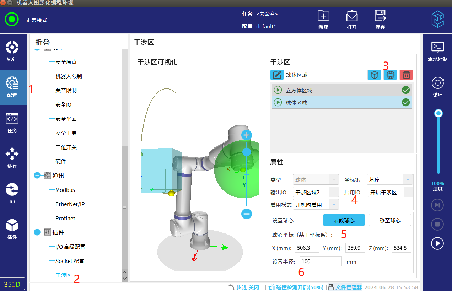Toggle the 立方体区域 green checkmark
The image size is (452, 291).
[x=405, y=90]
